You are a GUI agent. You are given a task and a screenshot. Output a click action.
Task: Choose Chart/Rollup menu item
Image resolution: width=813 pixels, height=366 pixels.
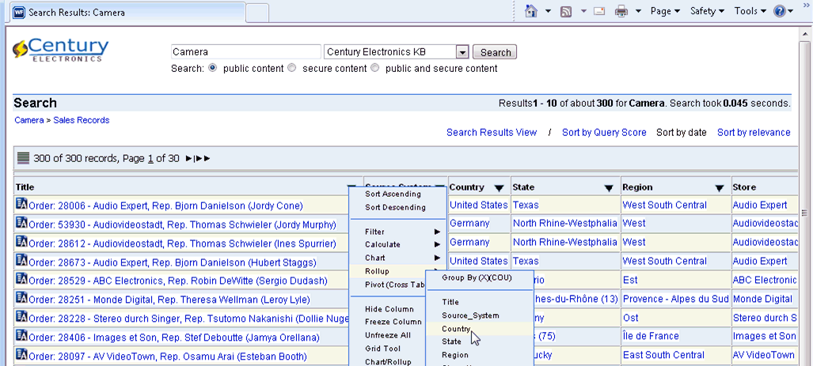coord(388,362)
